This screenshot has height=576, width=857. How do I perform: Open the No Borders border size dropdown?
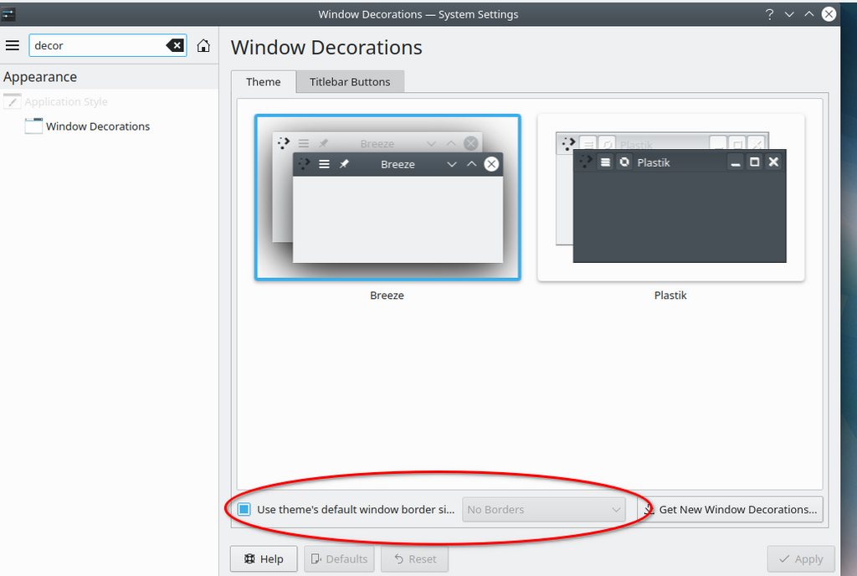[544, 509]
